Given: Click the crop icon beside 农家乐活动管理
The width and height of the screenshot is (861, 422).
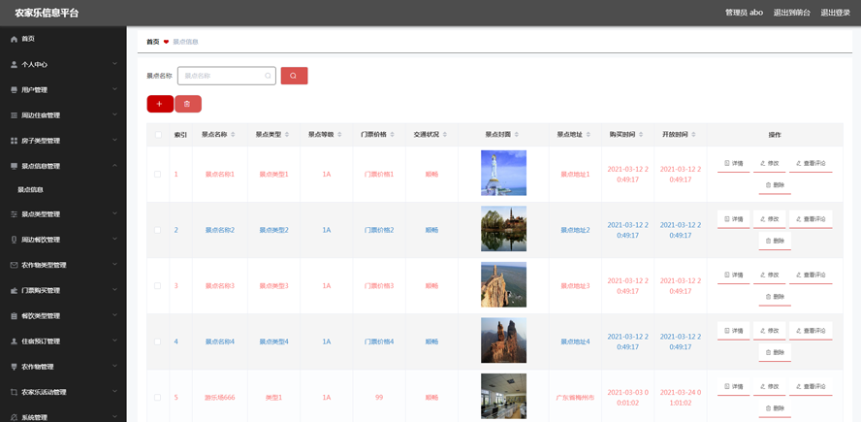Looking at the screenshot, I should click(15, 392).
